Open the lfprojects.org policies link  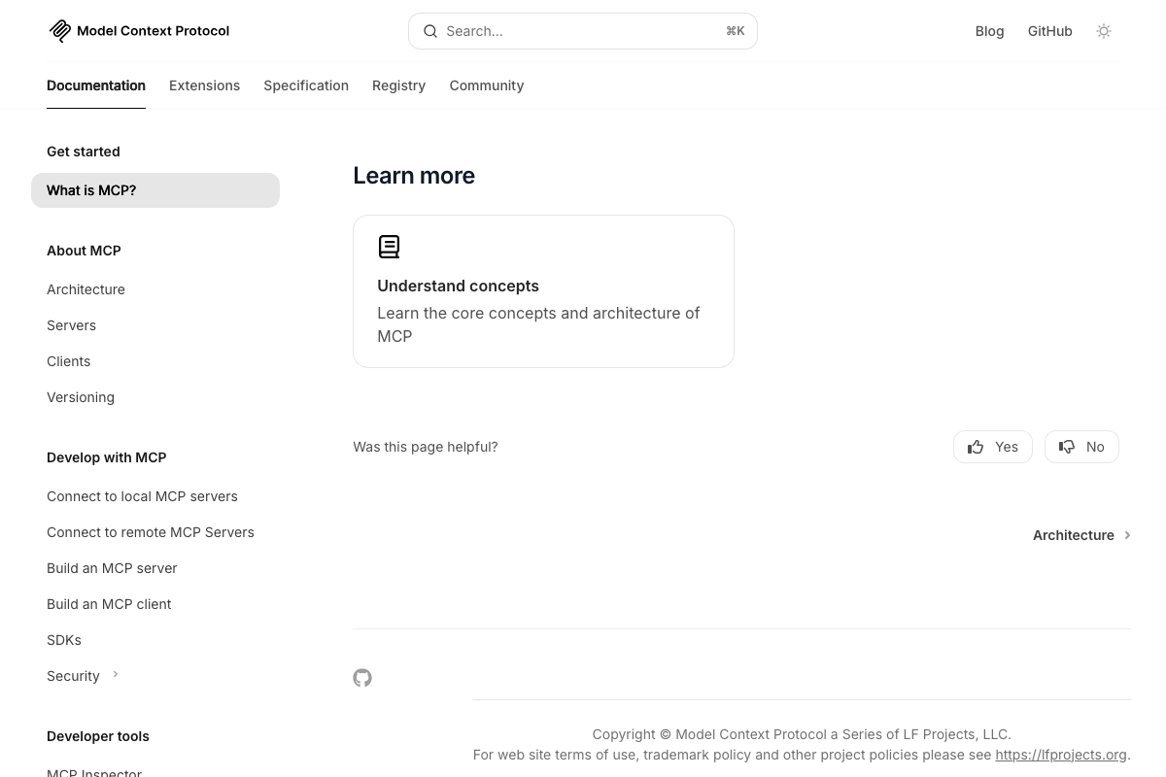click(x=1061, y=755)
